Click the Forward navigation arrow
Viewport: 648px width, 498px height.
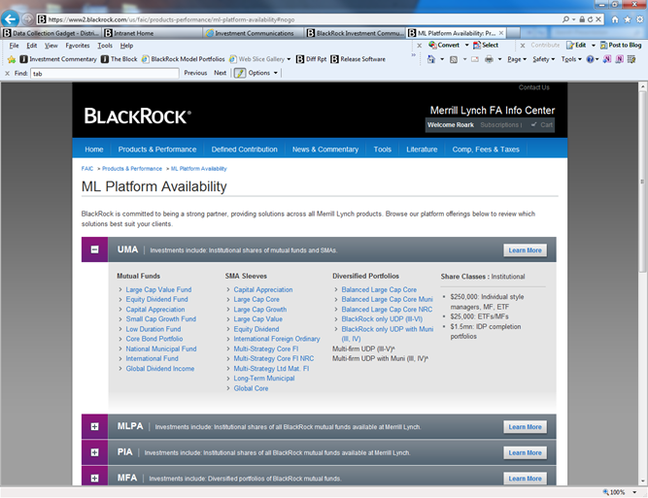28,19
